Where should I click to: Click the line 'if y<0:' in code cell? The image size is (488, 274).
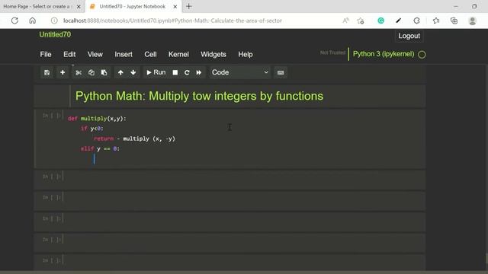92,129
